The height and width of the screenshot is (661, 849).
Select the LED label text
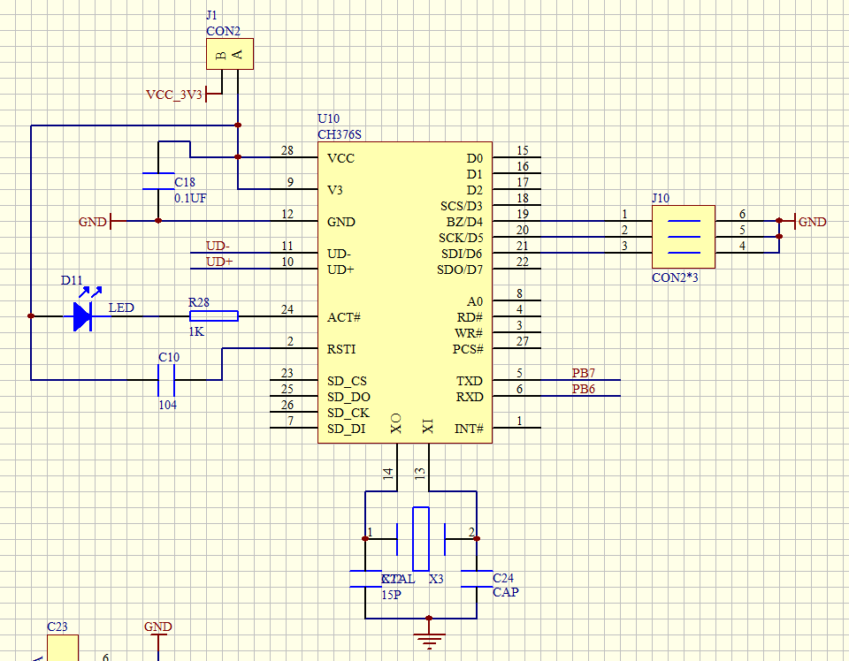click(x=121, y=308)
